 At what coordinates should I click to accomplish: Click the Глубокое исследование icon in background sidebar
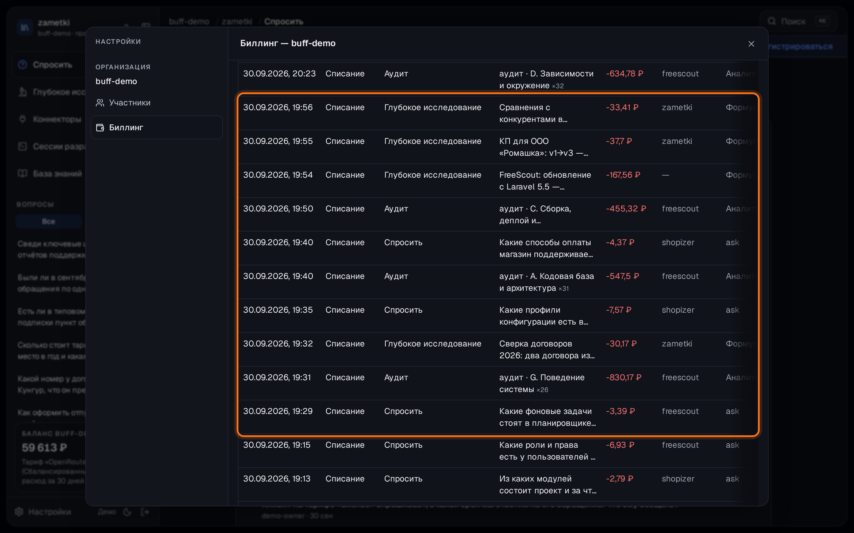[23, 92]
